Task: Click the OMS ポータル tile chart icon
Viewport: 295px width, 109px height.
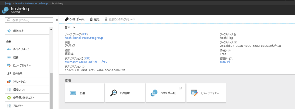Action: 154,93
